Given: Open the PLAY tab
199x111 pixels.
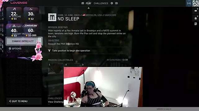Looking at the screenshot, I should coord(88,3).
